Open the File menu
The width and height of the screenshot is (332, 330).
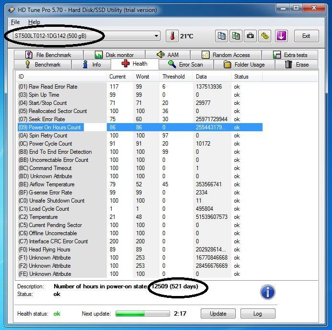coord(15,22)
